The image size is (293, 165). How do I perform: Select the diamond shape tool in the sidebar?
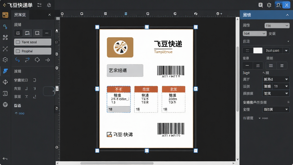tap(5, 82)
